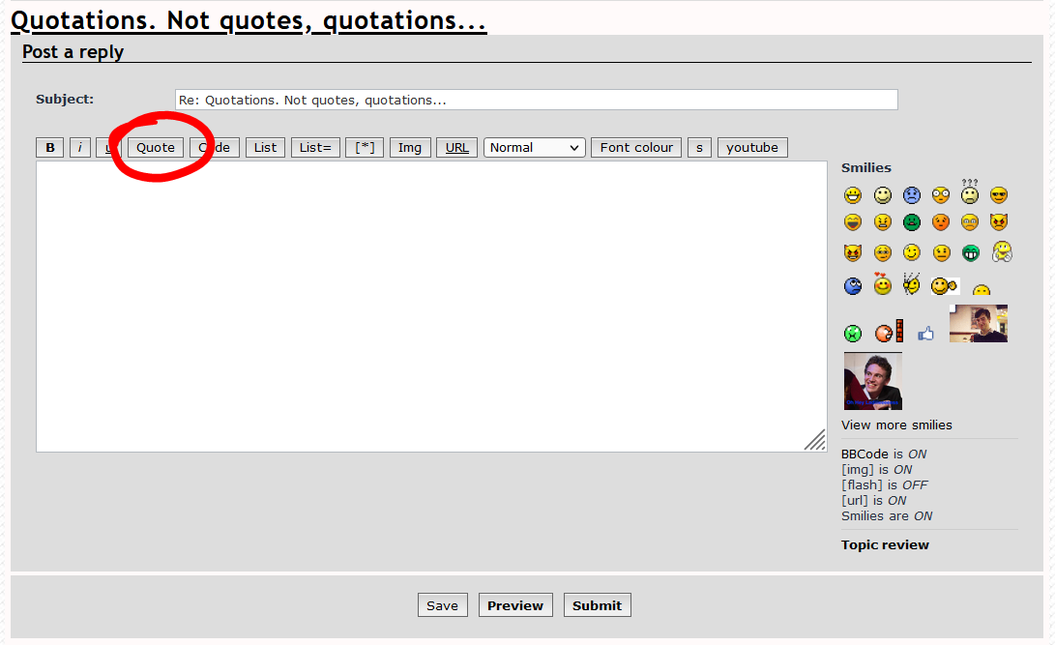Image resolution: width=1055 pixels, height=645 pixels.
Task: Toggle bold formatting with B button
Action: pyautogui.click(x=50, y=148)
